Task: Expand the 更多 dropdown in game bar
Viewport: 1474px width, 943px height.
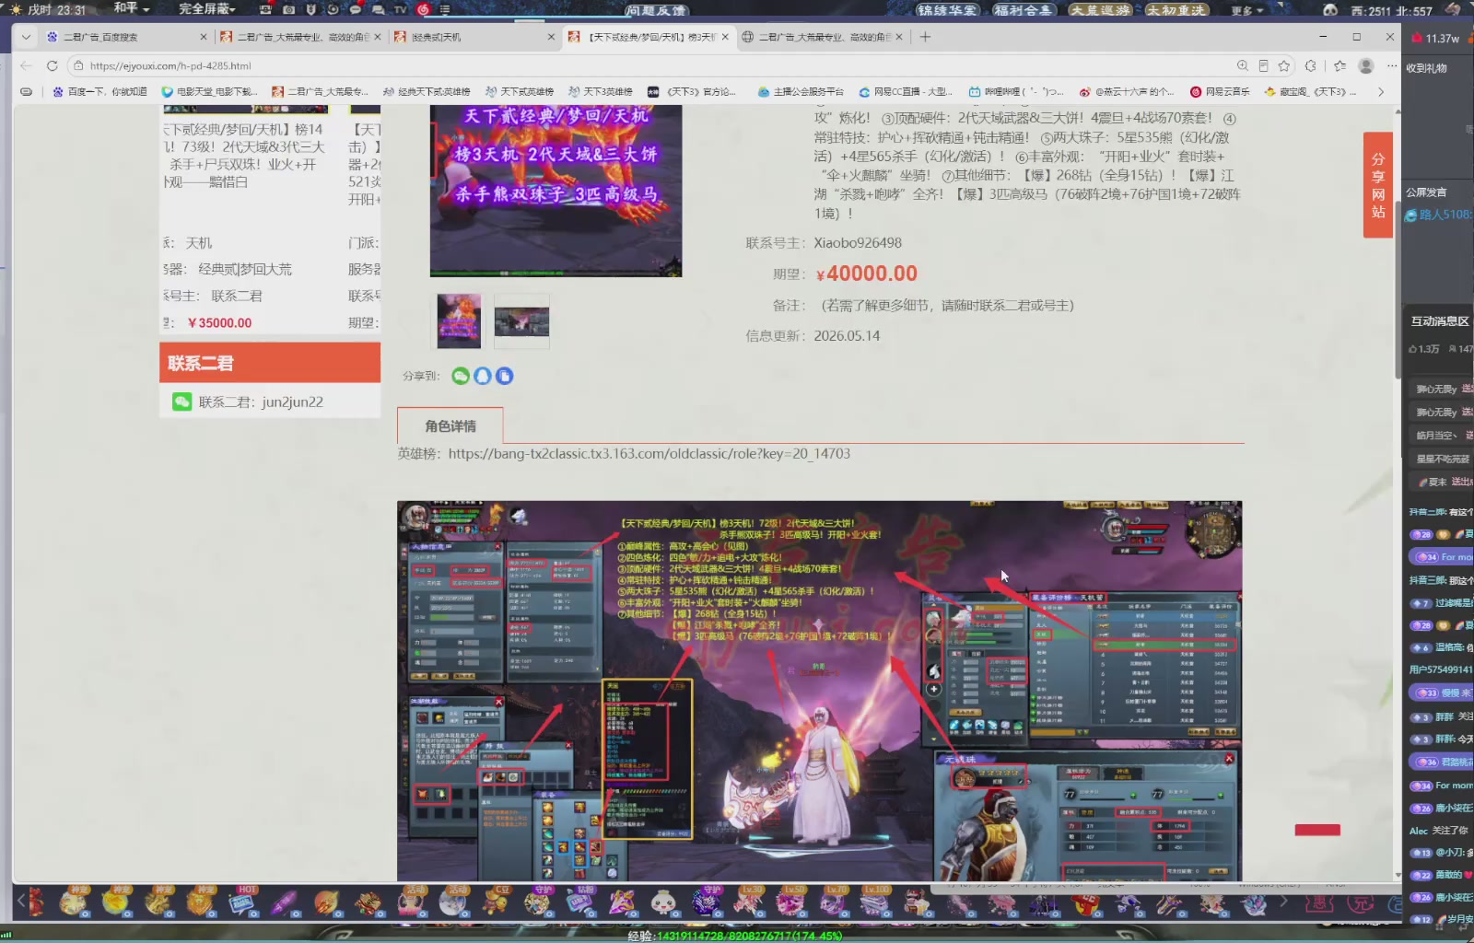Action: (x=1247, y=10)
